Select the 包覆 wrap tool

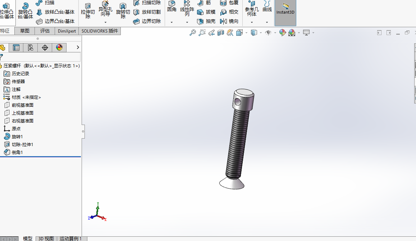pyautogui.click(x=229, y=3)
